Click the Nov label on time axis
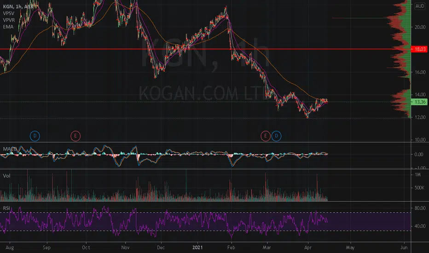Screen dimensions: 429x253 [x=125, y=247]
